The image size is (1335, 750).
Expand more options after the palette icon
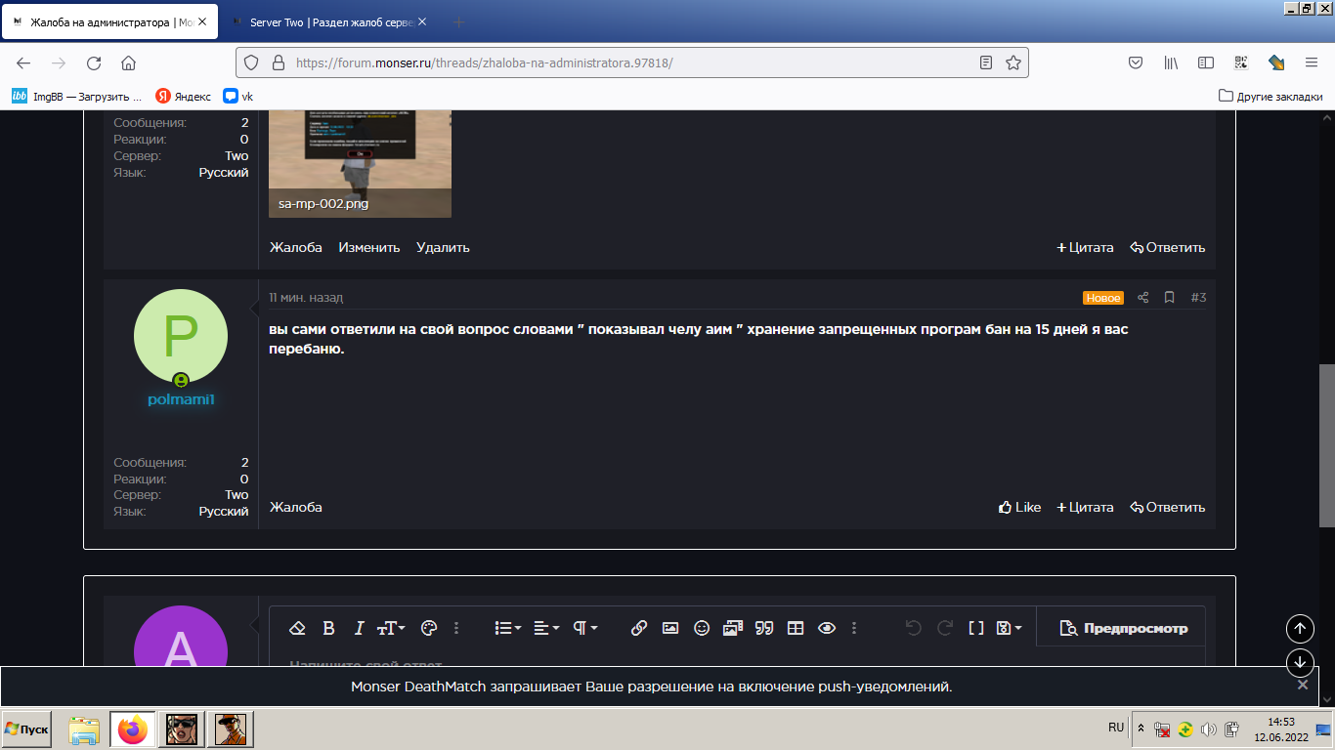point(456,628)
